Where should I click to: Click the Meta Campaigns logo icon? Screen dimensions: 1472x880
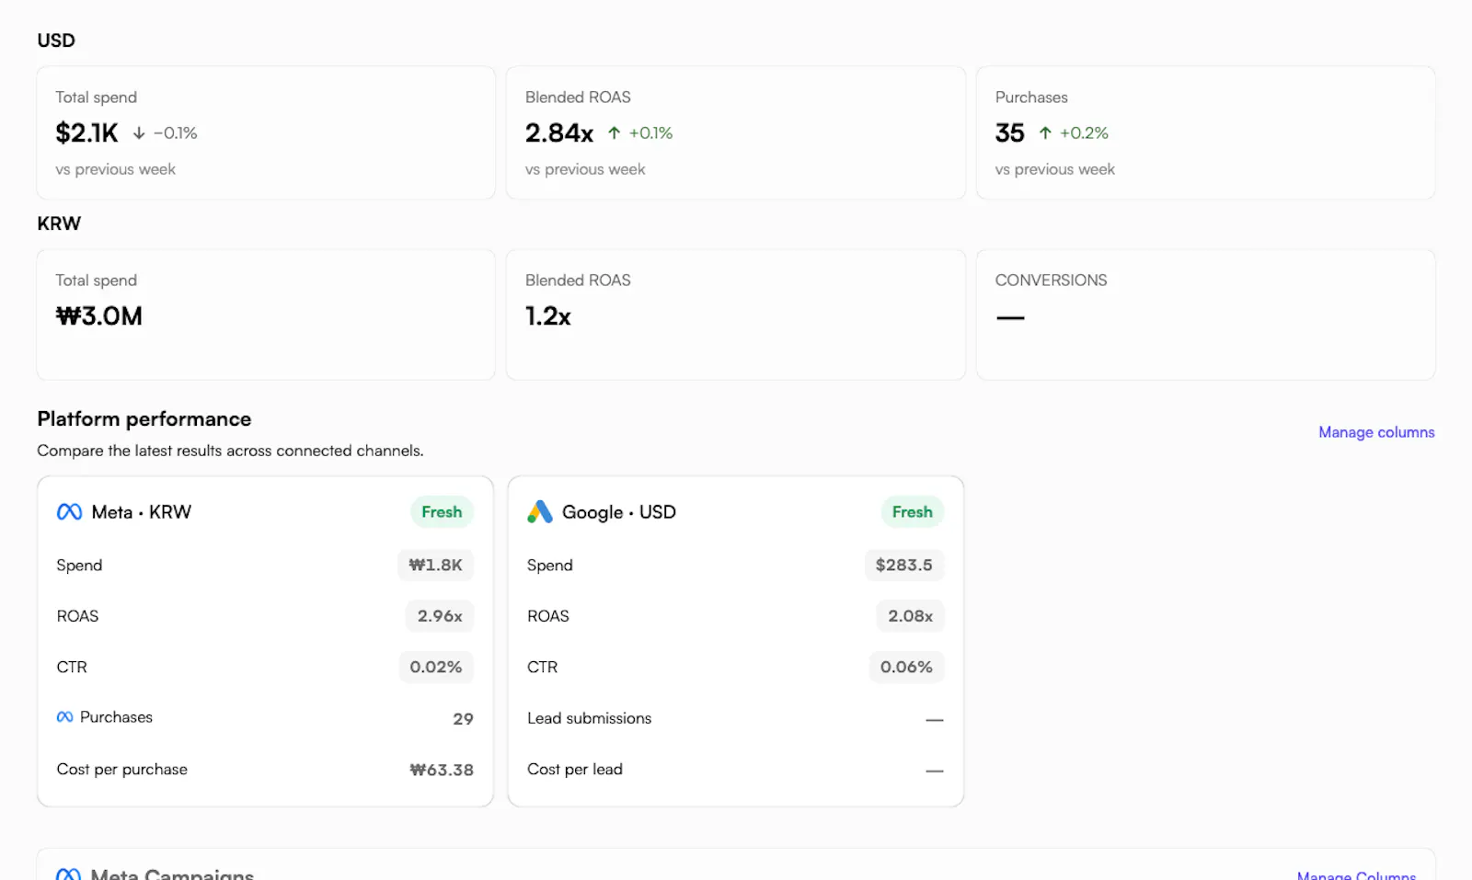69,874
